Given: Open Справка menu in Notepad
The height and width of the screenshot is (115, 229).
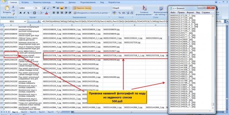Looking at the screenshot, I should tap(206, 12).
